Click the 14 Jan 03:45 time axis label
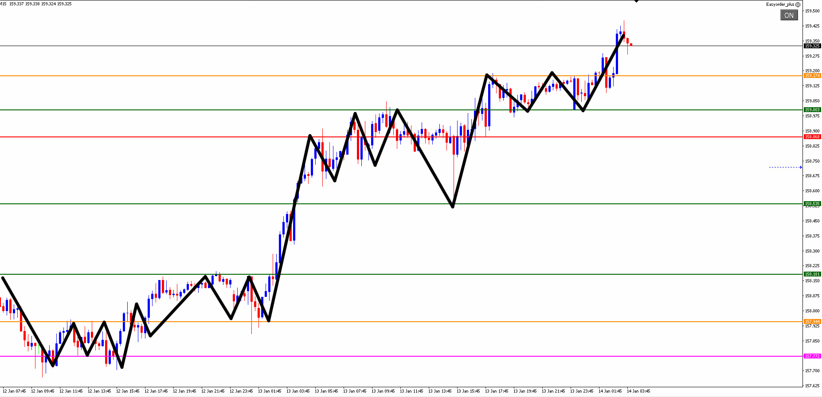 coord(638,391)
